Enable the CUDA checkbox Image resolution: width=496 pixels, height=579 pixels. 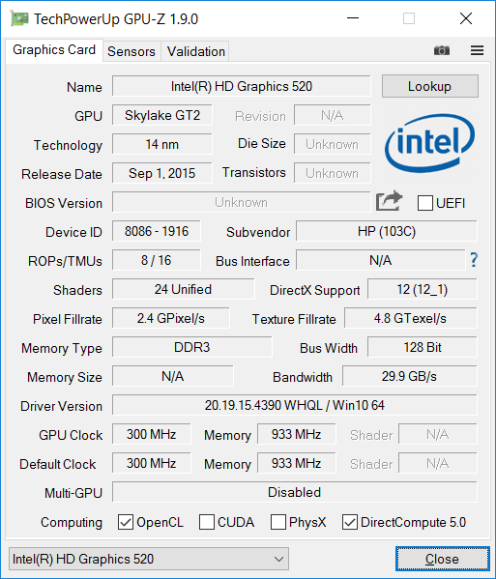(x=207, y=522)
